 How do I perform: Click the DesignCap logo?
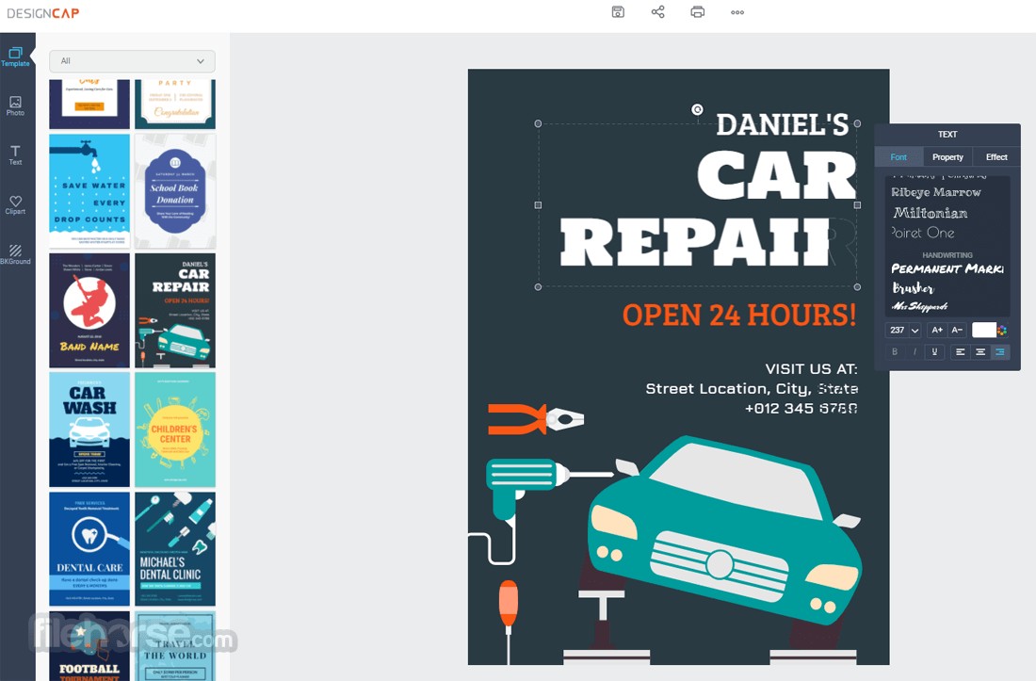(43, 13)
